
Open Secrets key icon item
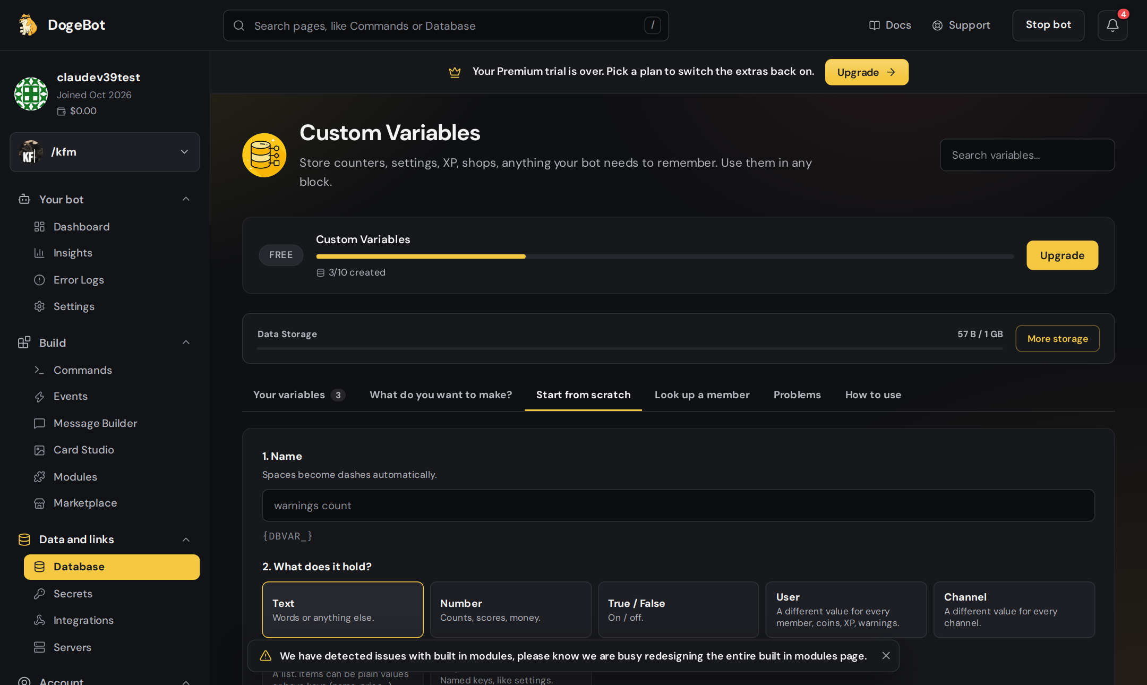pos(39,594)
